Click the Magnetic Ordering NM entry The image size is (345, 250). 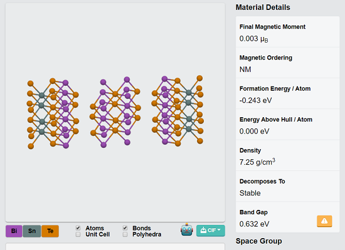point(287,63)
